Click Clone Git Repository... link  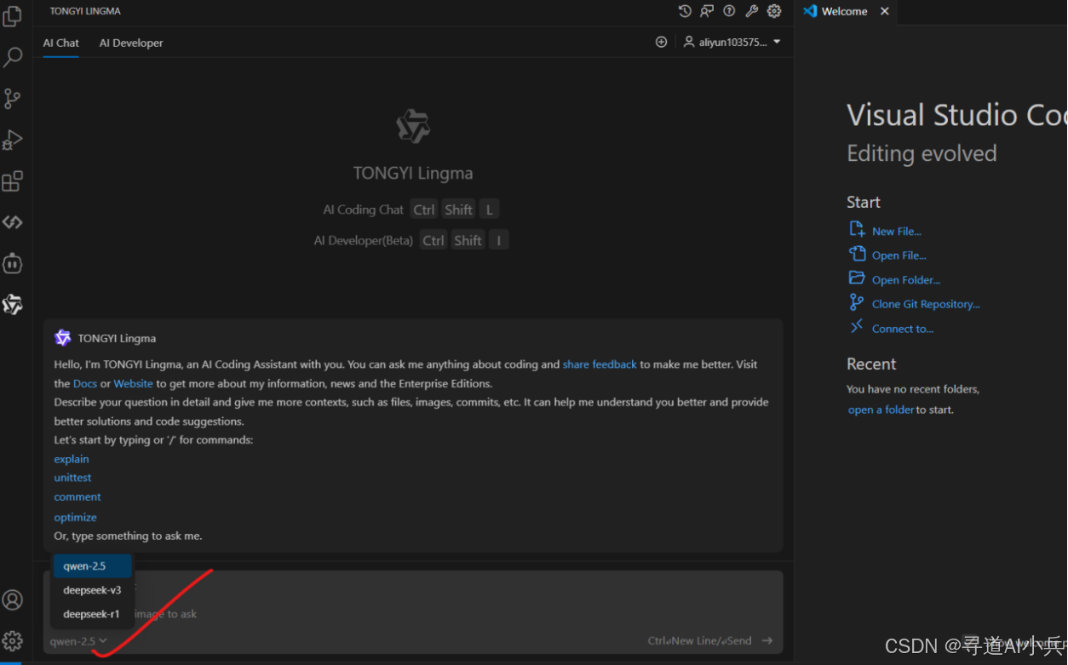pos(926,304)
